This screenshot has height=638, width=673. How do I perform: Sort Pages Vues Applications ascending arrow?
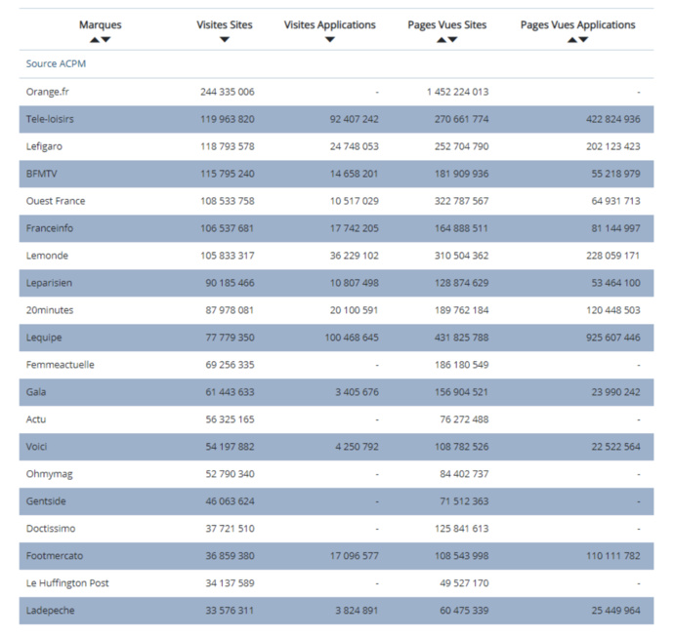[x=572, y=40]
